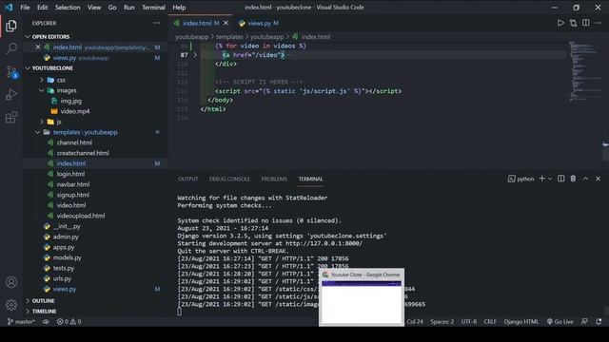This screenshot has width=609, height=342.
Task: Expand the js folder
Action: 59,122
